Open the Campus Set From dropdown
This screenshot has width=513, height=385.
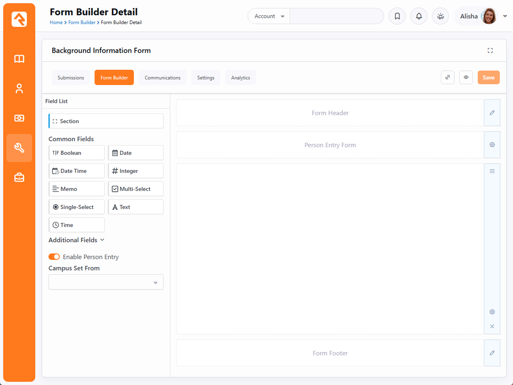point(106,282)
